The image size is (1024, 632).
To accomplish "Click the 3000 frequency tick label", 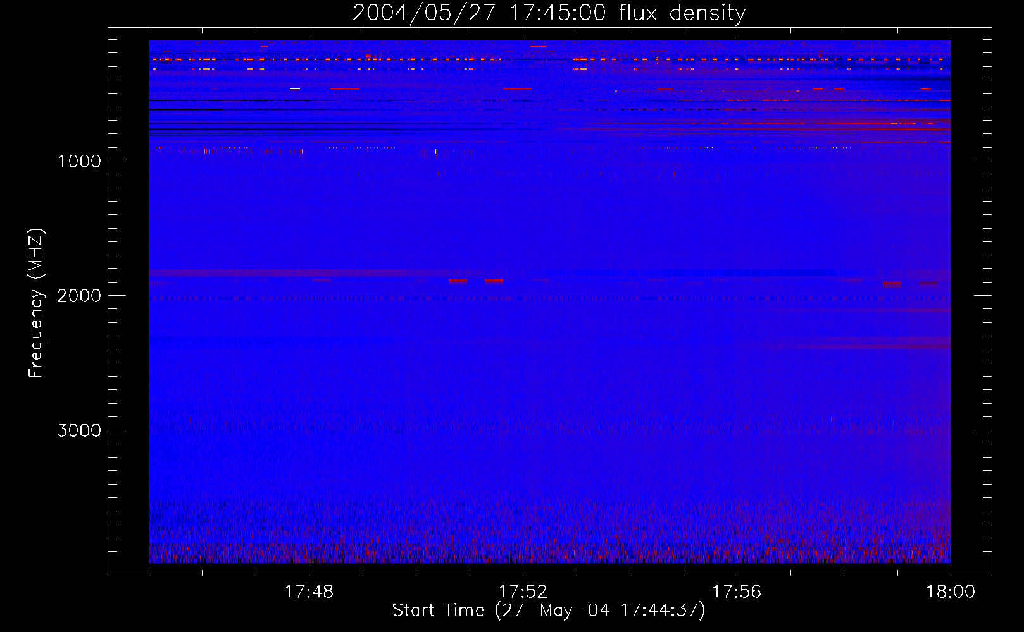I will click(x=79, y=430).
